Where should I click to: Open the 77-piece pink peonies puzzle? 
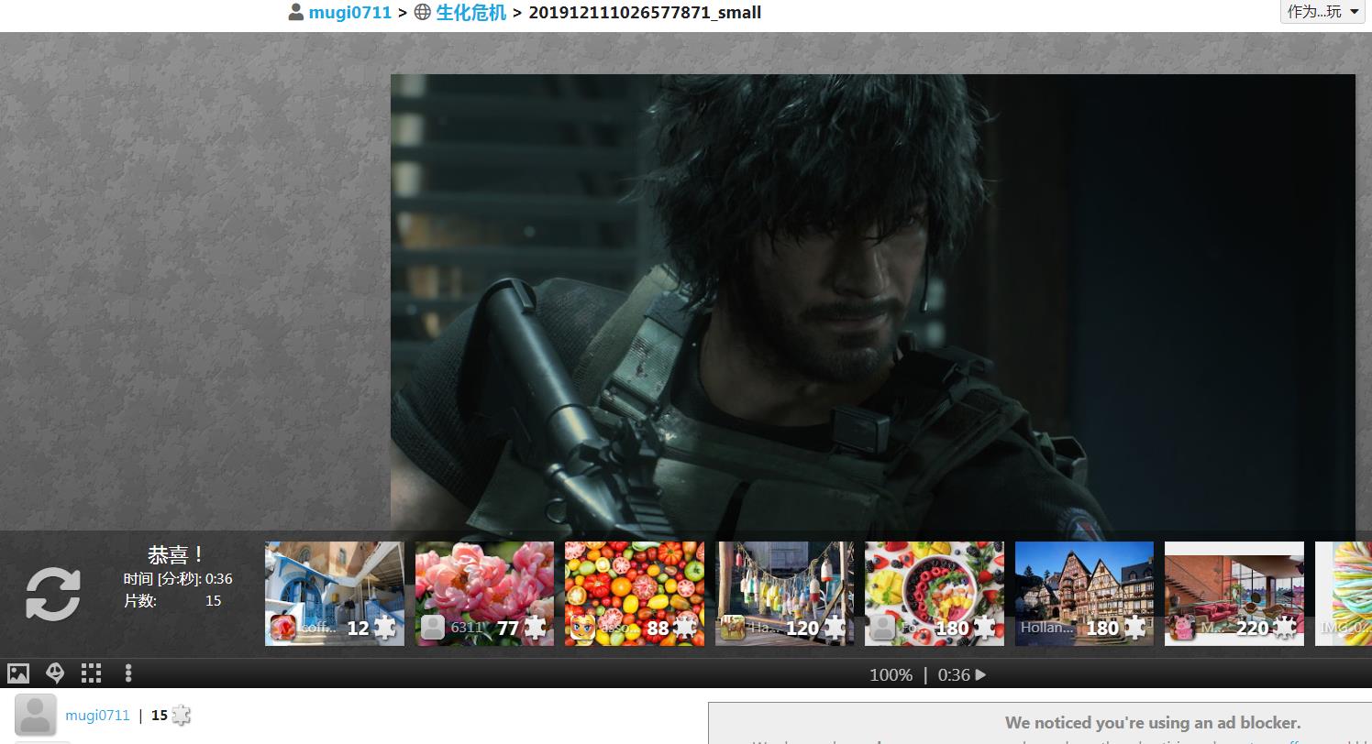coord(484,593)
